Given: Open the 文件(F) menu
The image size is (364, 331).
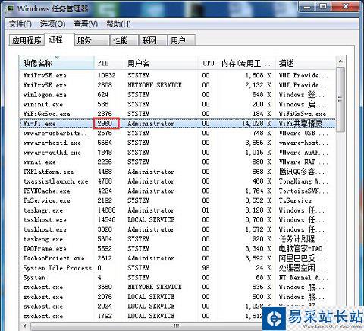Looking at the screenshot, I should tap(20, 24).
